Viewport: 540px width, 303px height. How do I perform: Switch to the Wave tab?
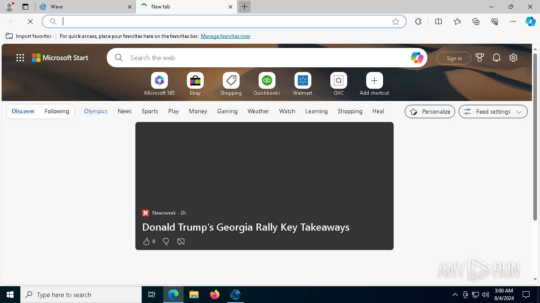[86, 7]
